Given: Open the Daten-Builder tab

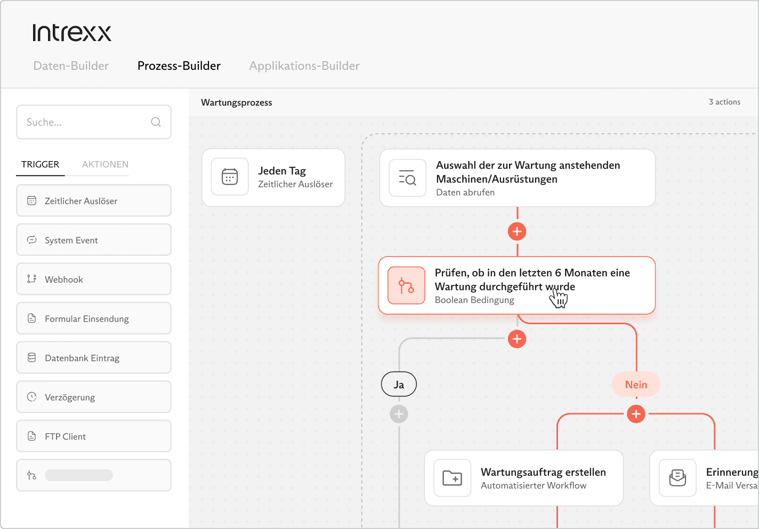Looking at the screenshot, I should click(71, 66).
